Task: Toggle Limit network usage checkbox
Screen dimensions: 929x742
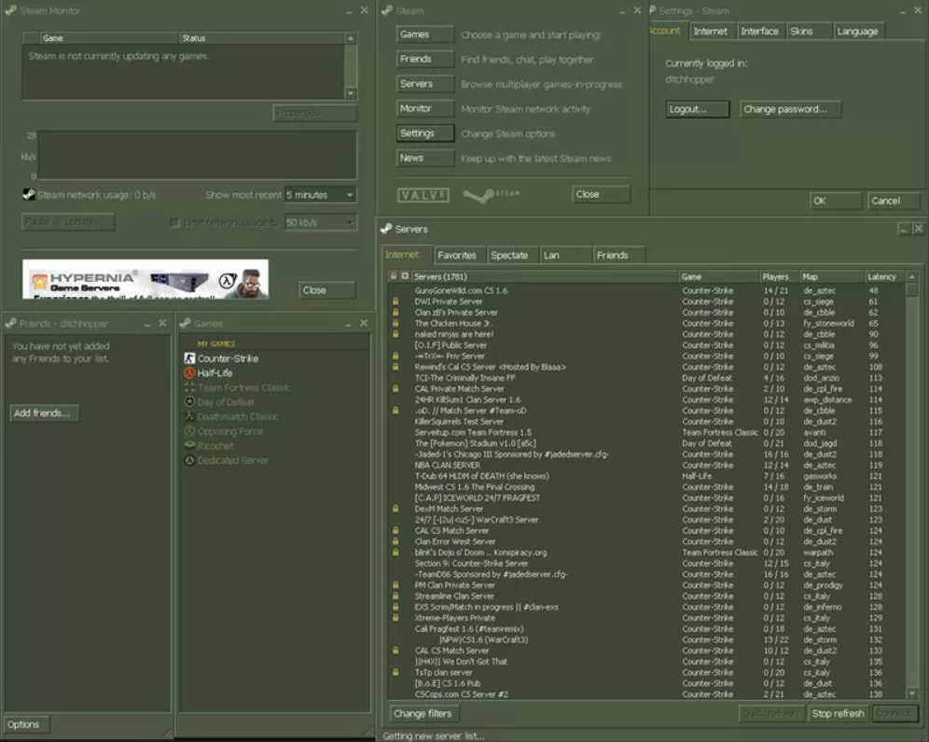Action: (x=174, y=222)
